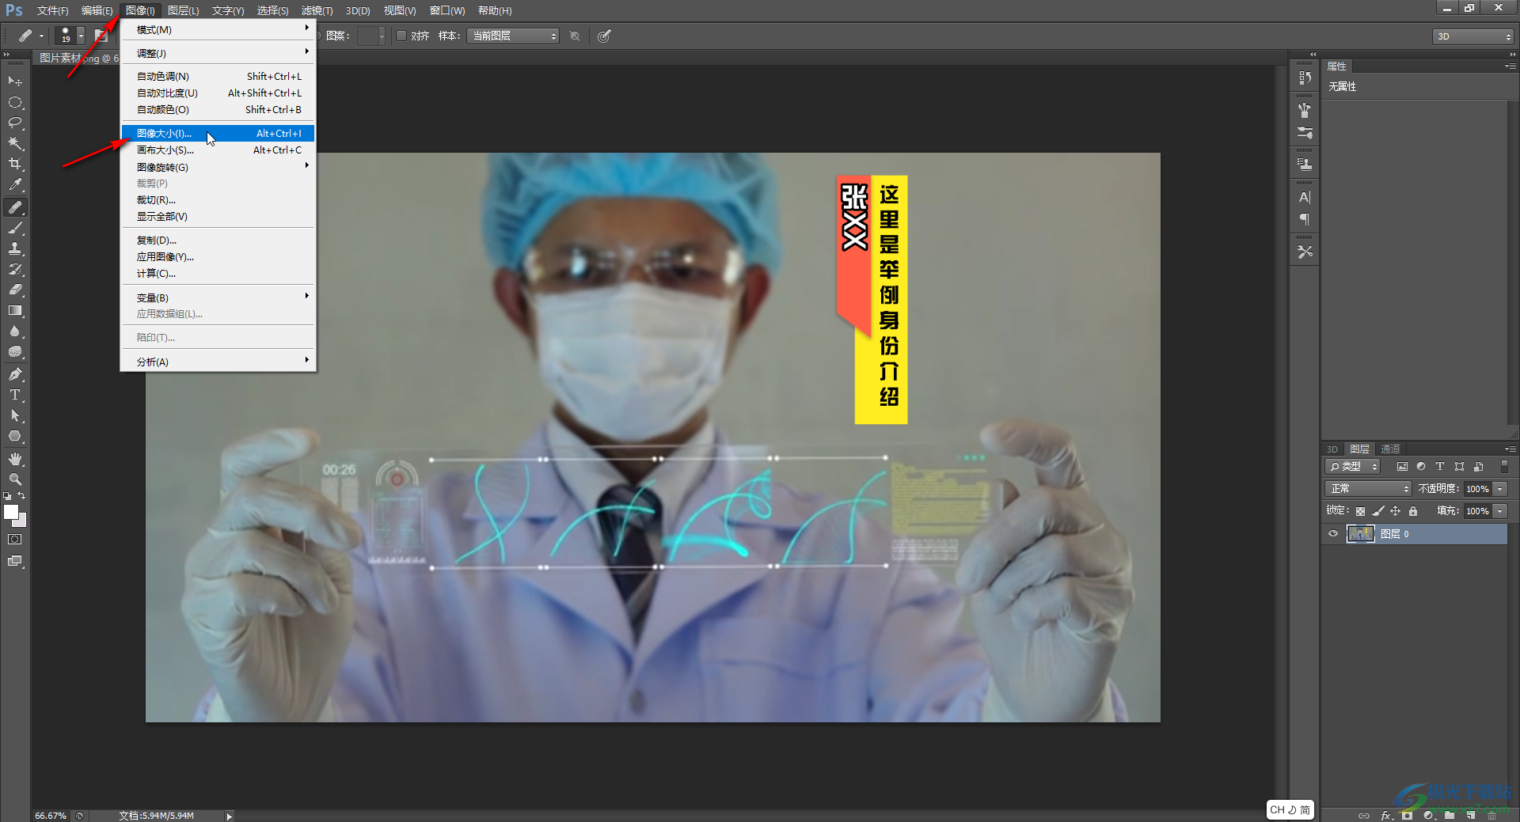The image size is (1520, 822).
Task: Click the screen mode icon in toolbox
Action: [15, 561]
